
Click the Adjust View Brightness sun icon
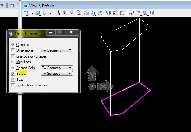45,13
